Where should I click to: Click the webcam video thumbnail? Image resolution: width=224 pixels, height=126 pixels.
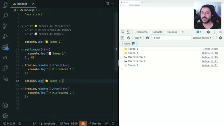(208, 15)
